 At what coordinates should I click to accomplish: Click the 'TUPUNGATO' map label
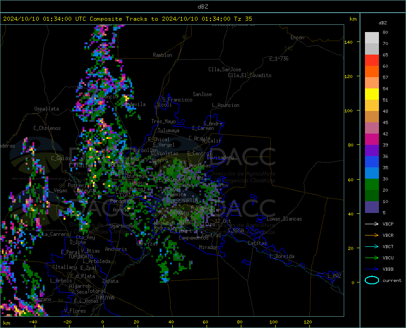tap(81, 257)
